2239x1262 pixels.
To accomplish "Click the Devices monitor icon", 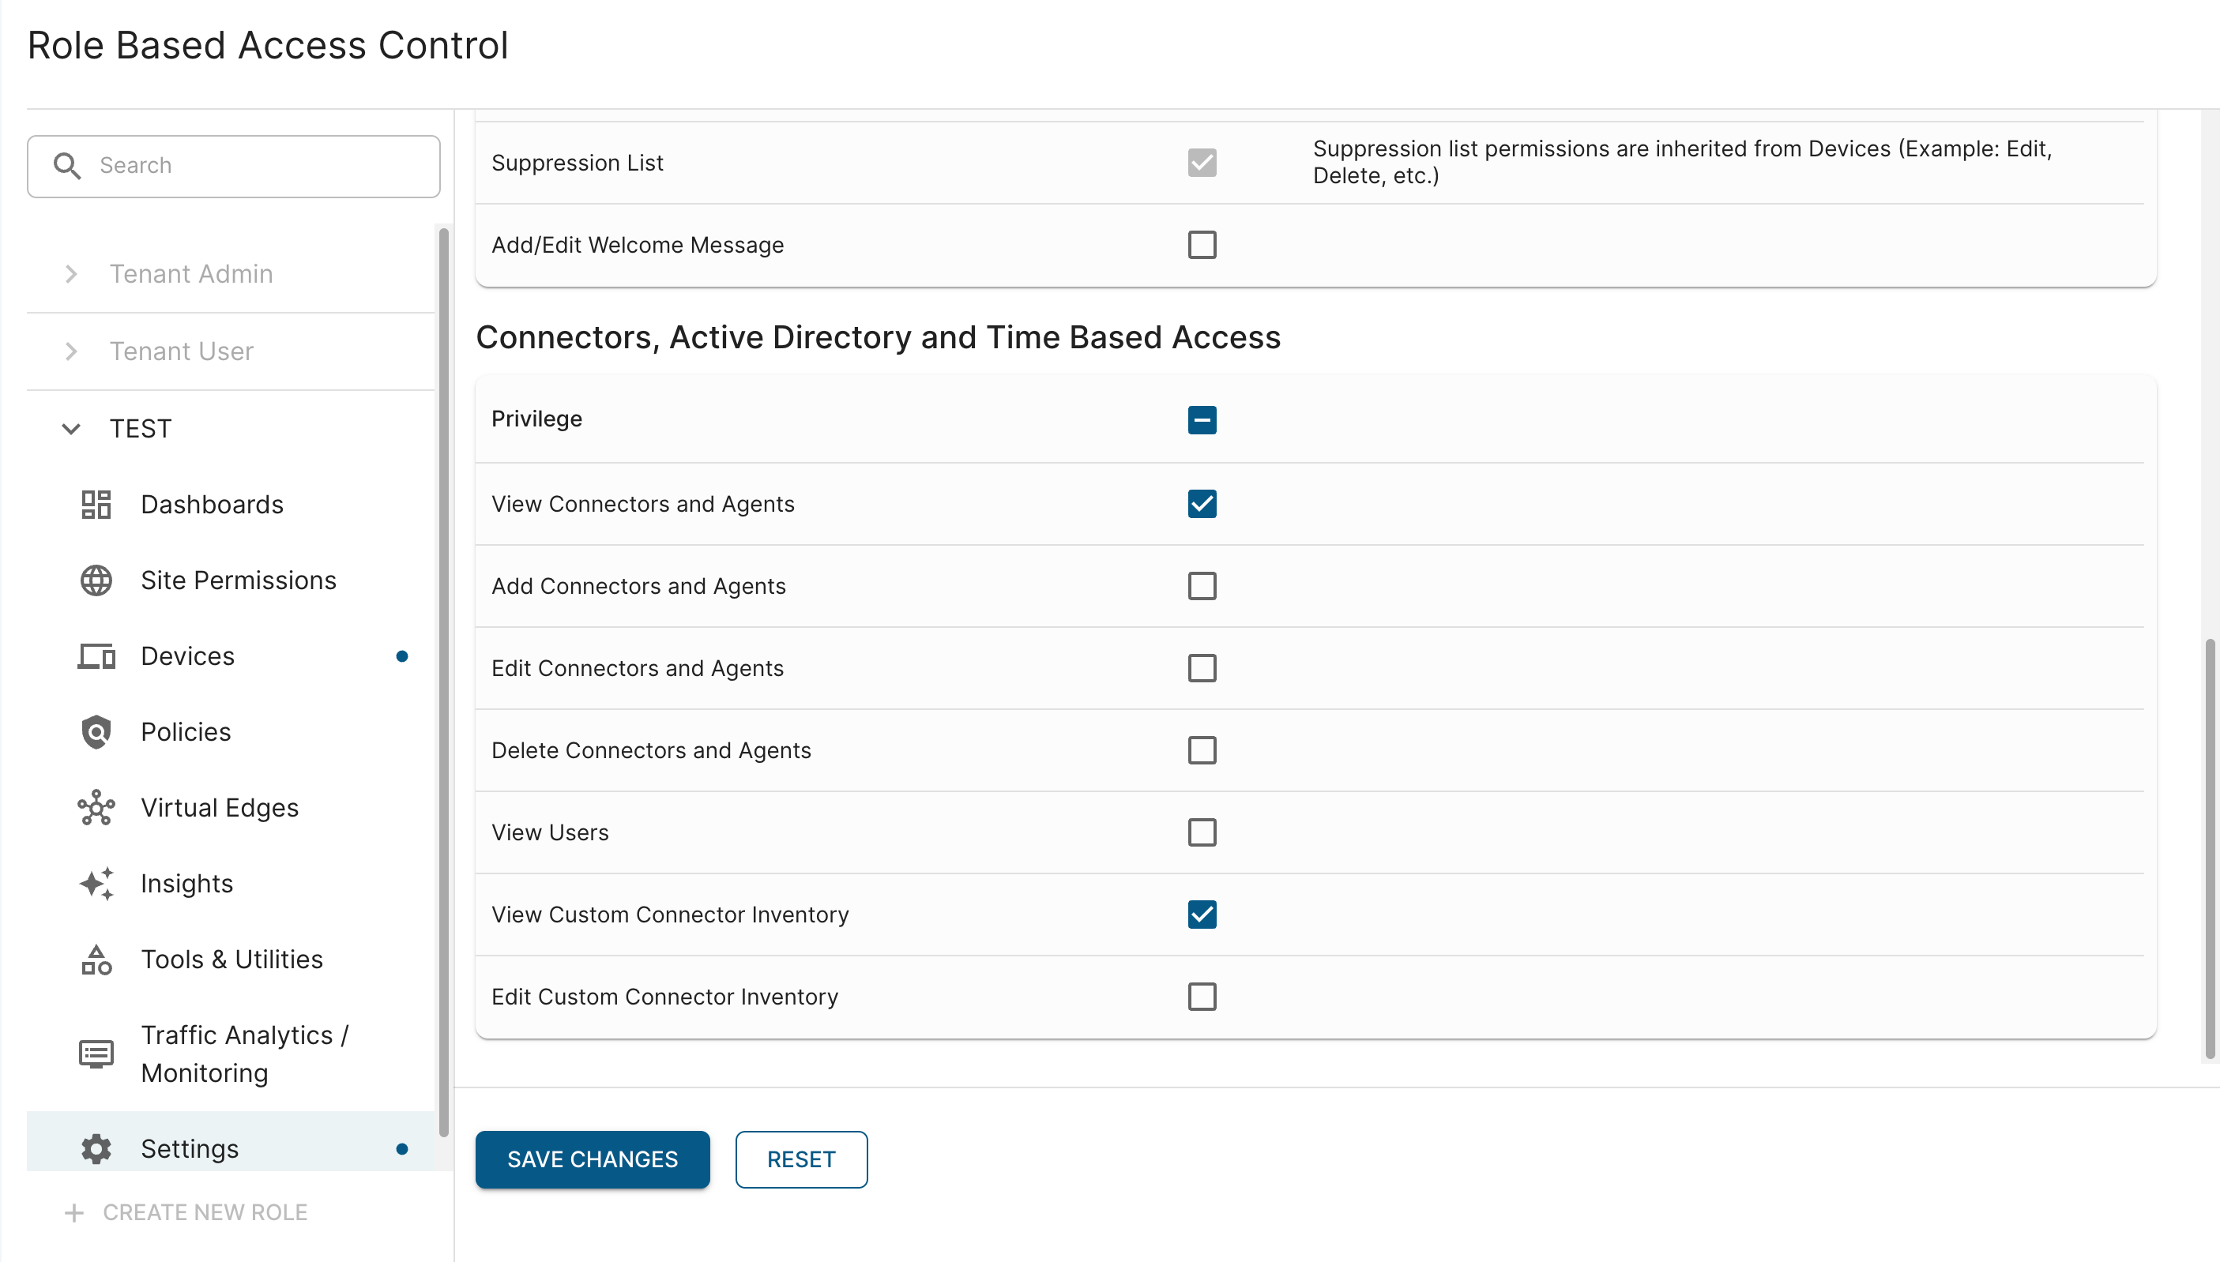I will (96, 656).
